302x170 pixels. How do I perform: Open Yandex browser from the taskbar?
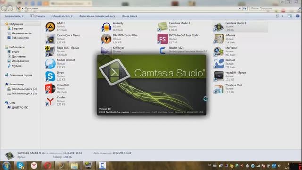coord(34,166)
